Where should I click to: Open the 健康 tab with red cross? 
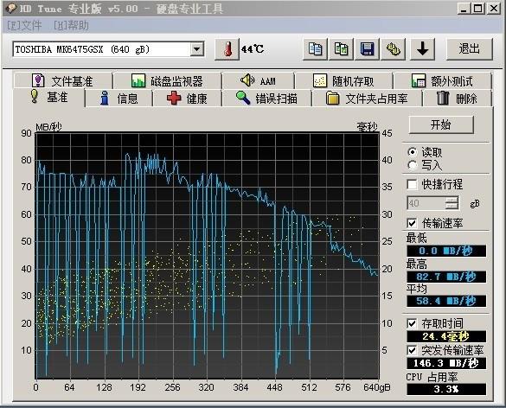187,98
